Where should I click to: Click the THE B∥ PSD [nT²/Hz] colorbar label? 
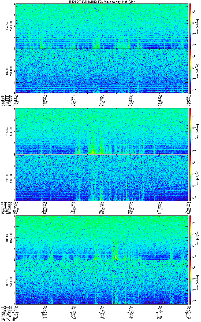click(x=198, y=282)
